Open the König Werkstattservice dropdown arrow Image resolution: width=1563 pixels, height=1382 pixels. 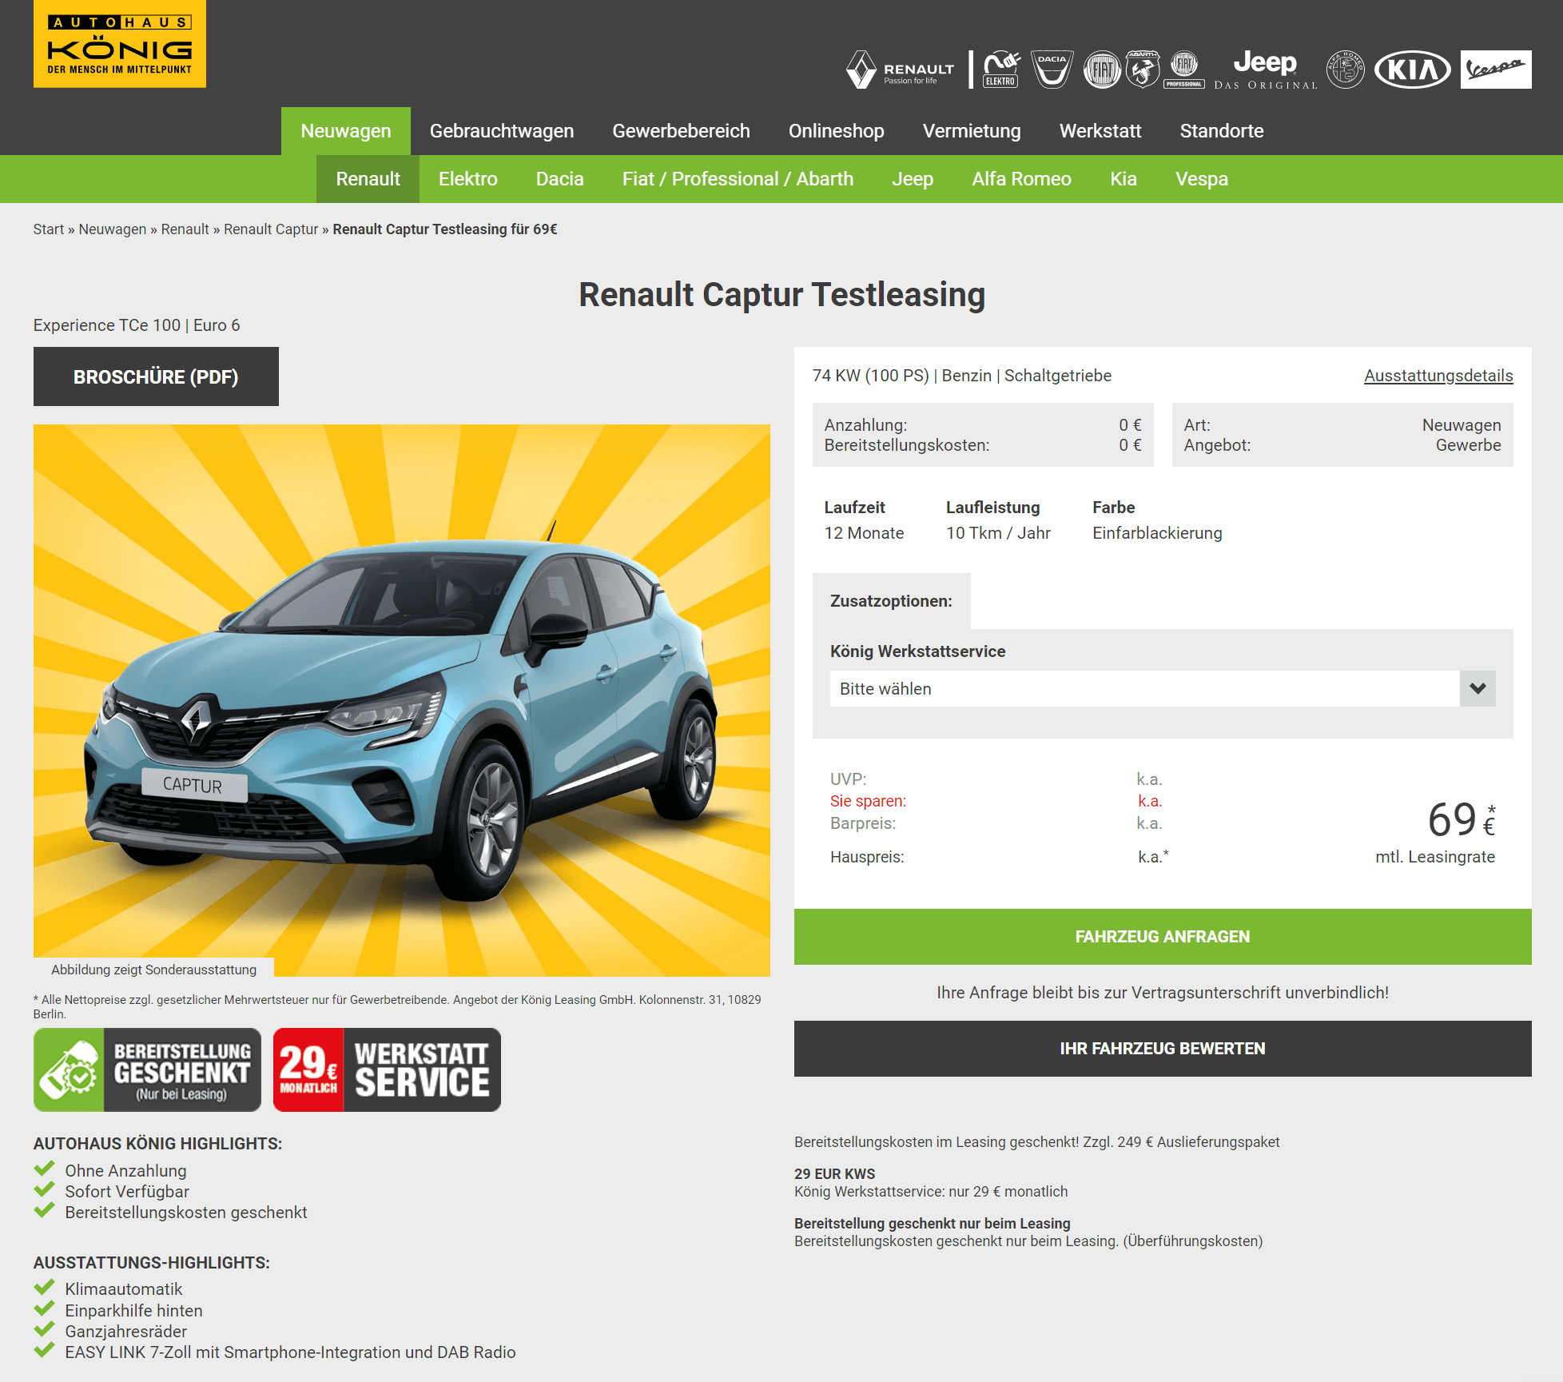click(x=1477, y=688)
